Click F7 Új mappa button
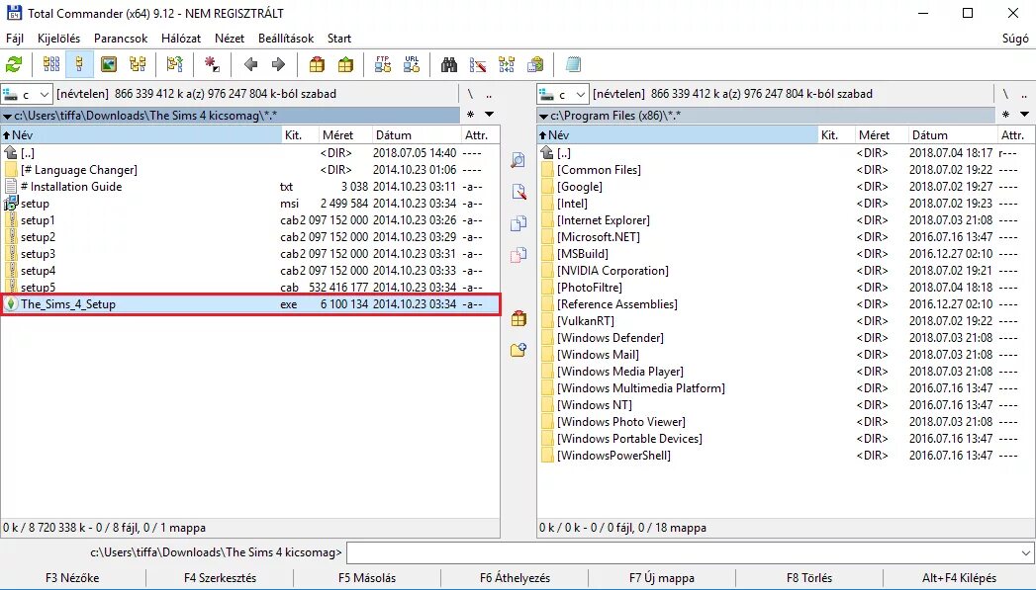 (x=662, y=577)
